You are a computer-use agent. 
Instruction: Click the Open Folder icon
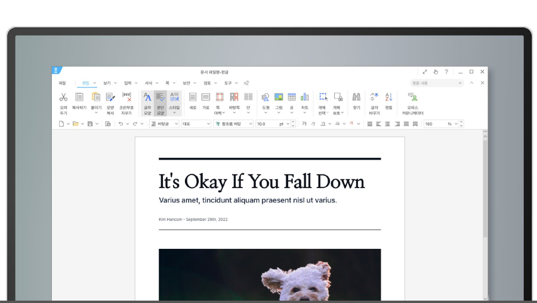coord(75,124)
